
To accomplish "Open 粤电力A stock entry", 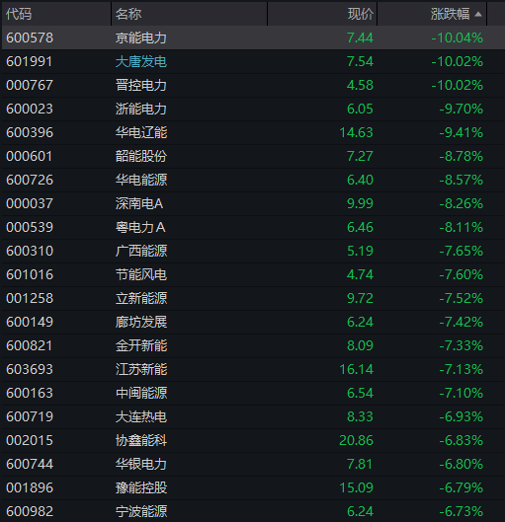I will click(x=140, y=227).
